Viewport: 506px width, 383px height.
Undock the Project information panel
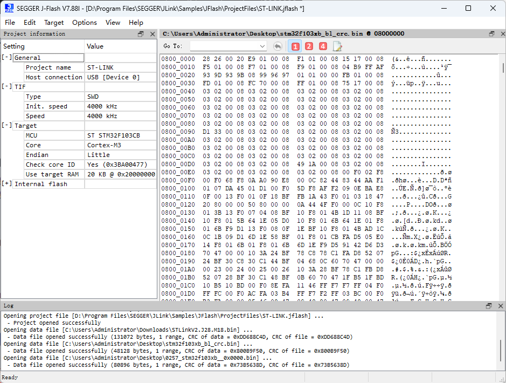tap(141, 34)
